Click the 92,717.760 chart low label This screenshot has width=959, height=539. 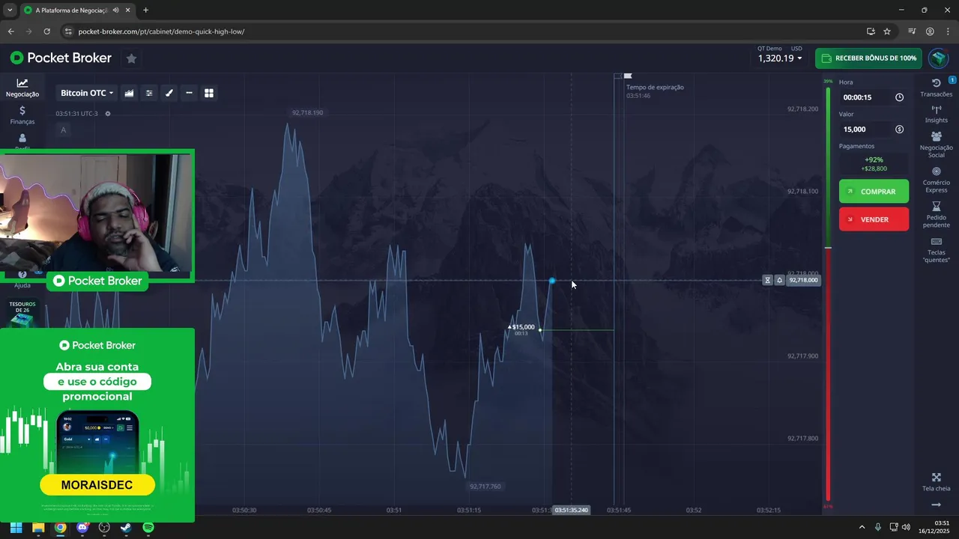pyautogui.click(x=485, y=487)
